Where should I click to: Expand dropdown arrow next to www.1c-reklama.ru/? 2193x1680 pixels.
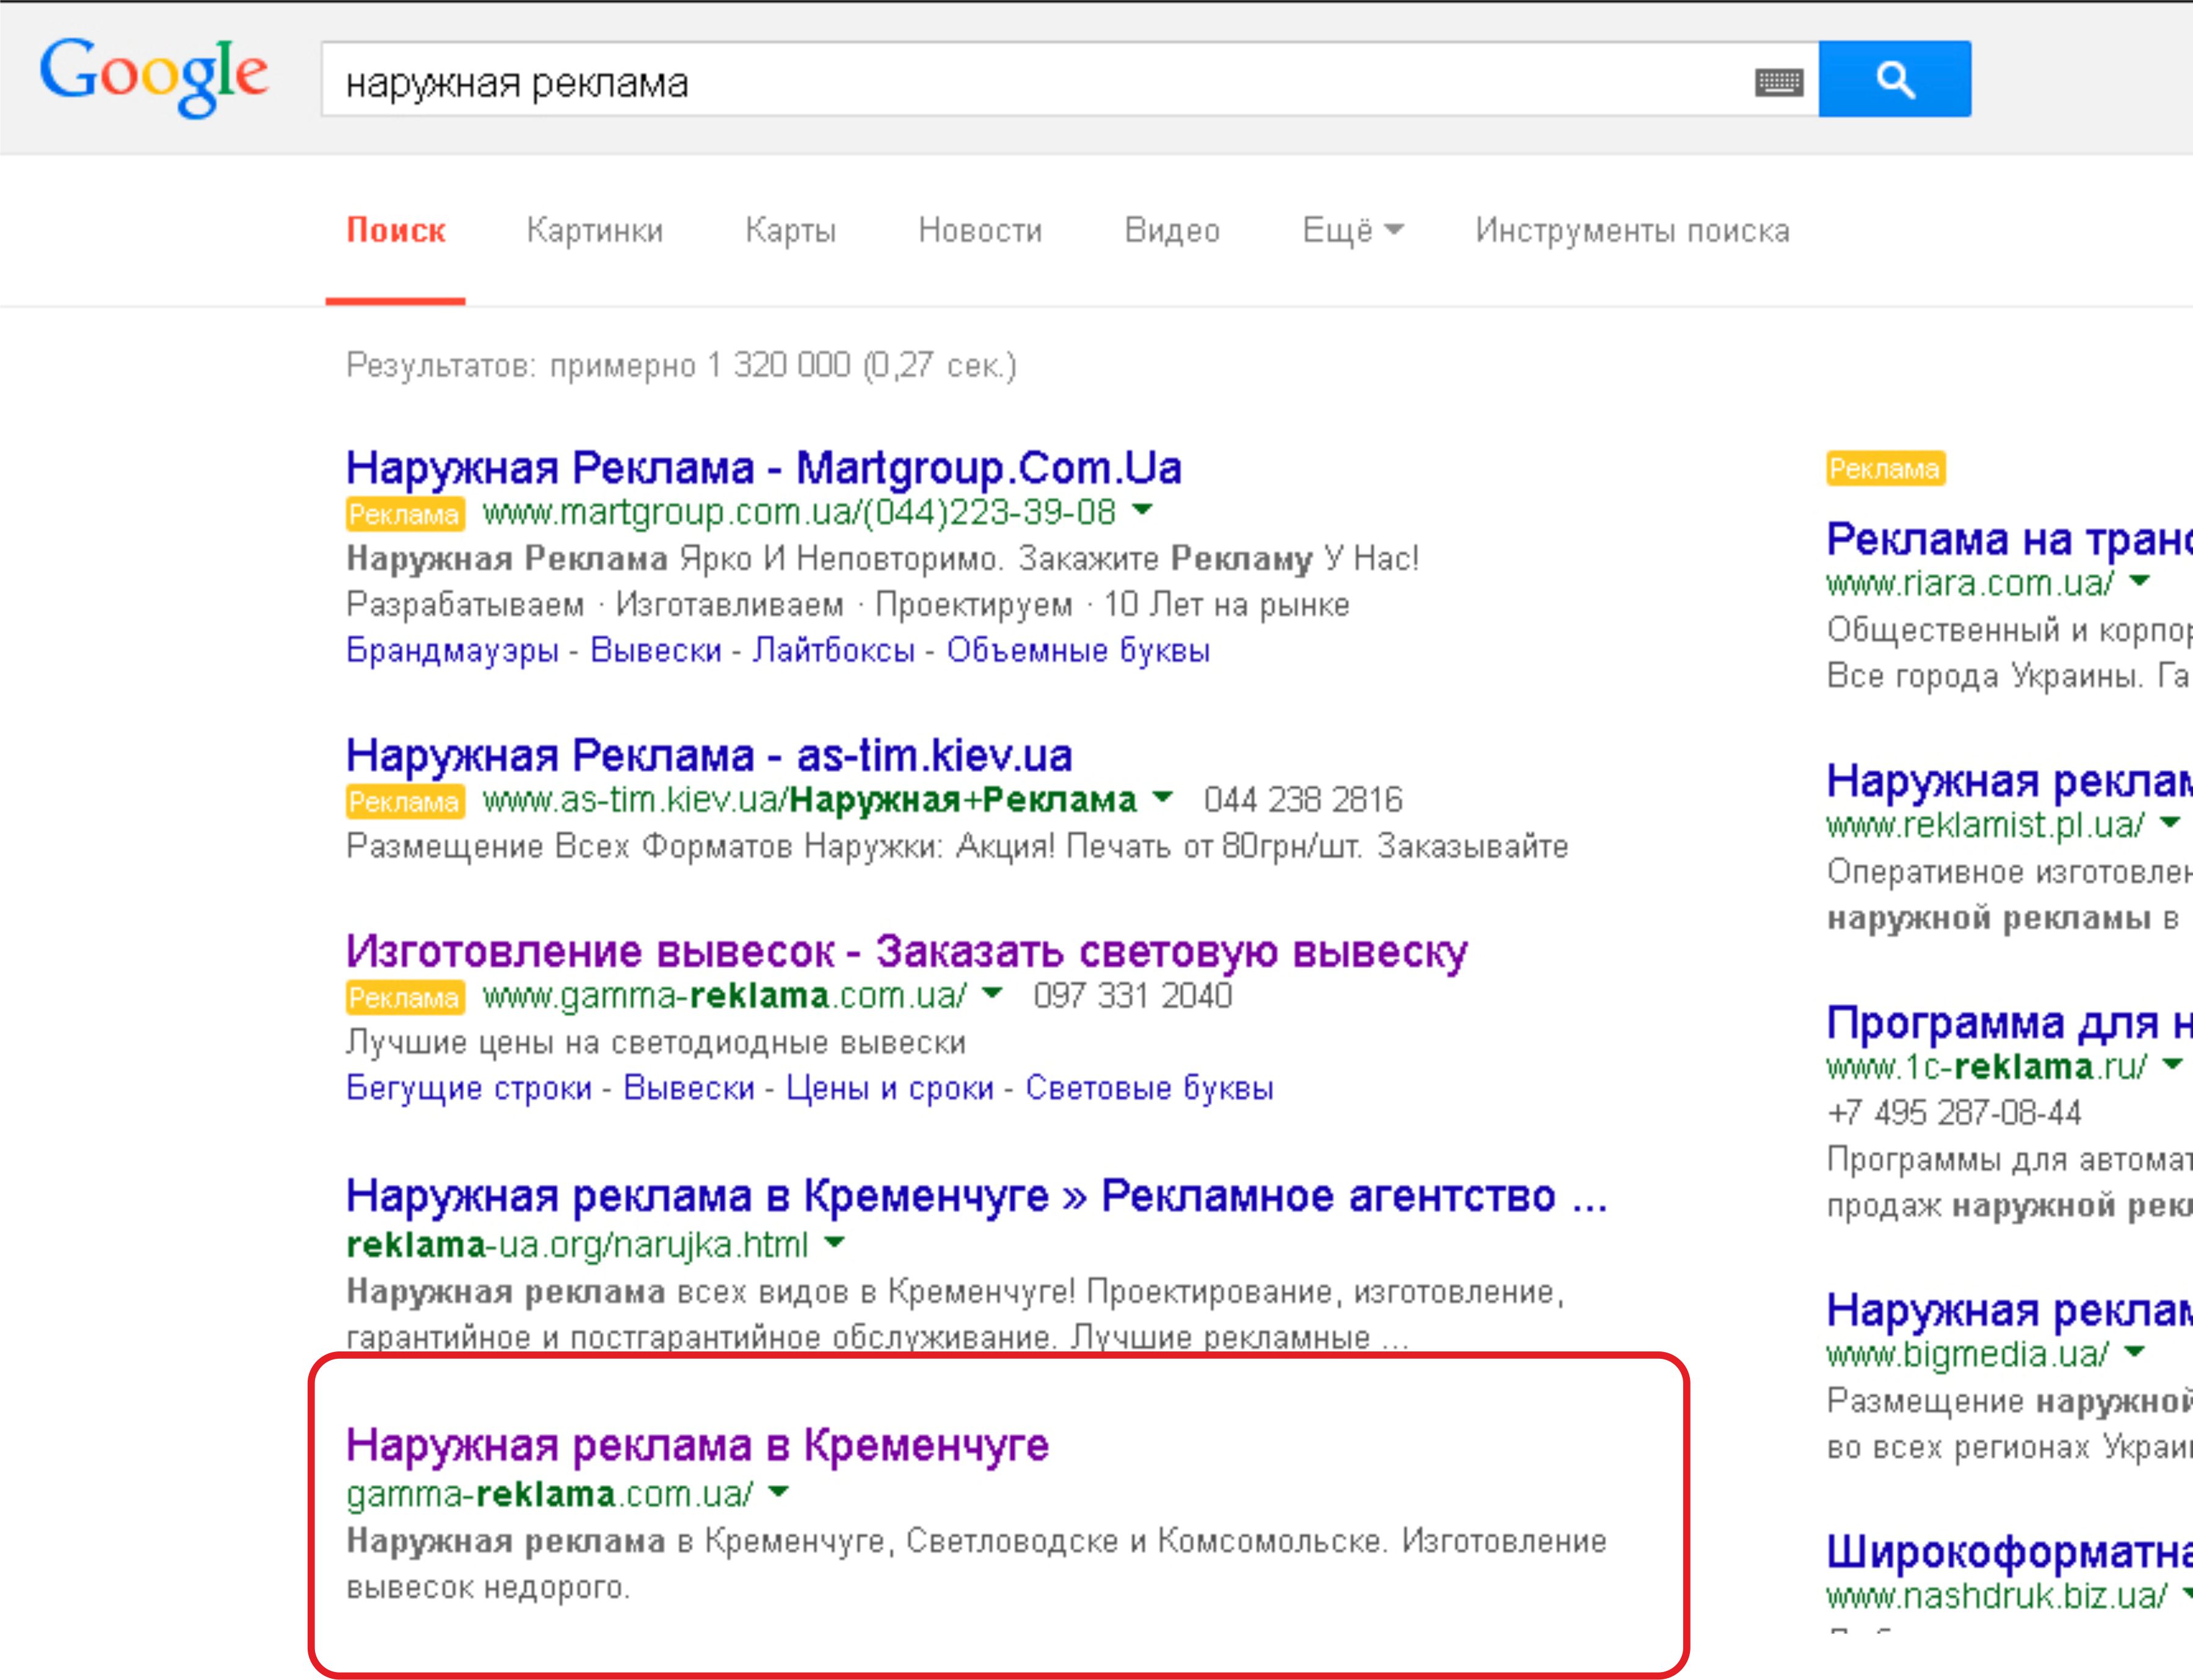(x=2171, y=1065)
